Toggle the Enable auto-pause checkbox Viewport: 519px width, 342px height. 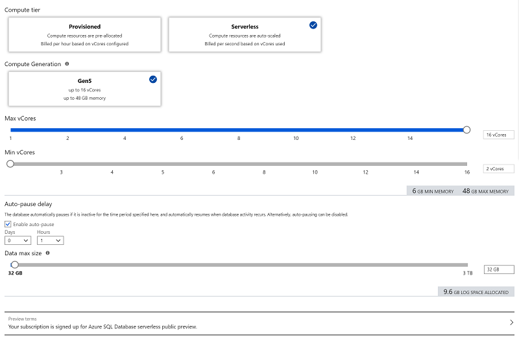click(x=8, y=224)
